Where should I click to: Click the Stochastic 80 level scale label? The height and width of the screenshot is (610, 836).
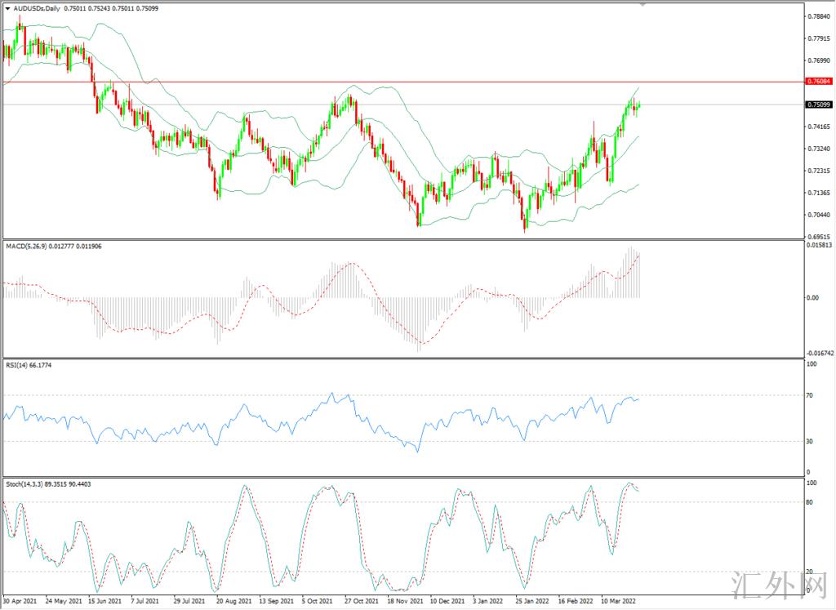pos(810,502)
